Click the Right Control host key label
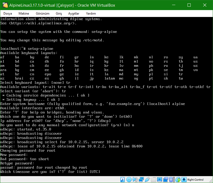 pos(195,180)
